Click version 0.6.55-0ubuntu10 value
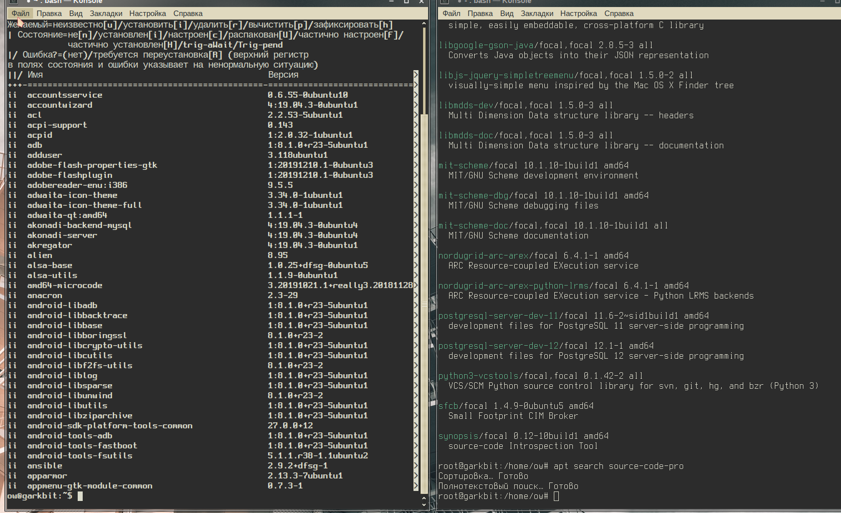This screenshot has width=841, height=513. point(308,95)
